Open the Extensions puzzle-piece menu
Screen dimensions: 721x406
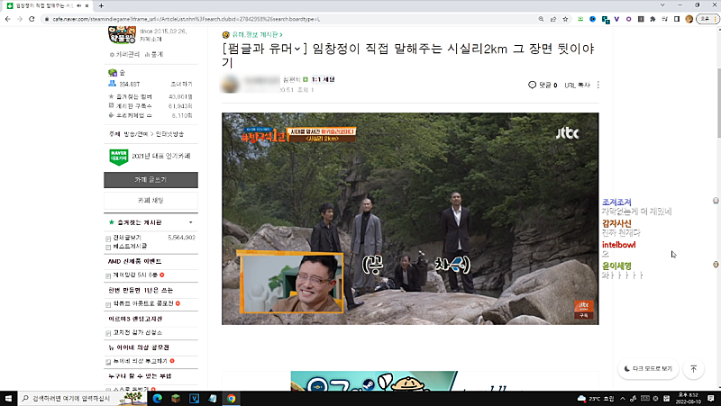coord(653,19)
